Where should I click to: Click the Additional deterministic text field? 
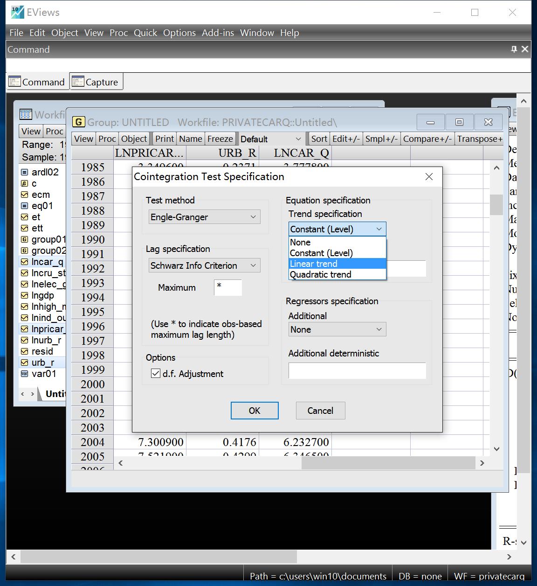(x=357, y=370)
